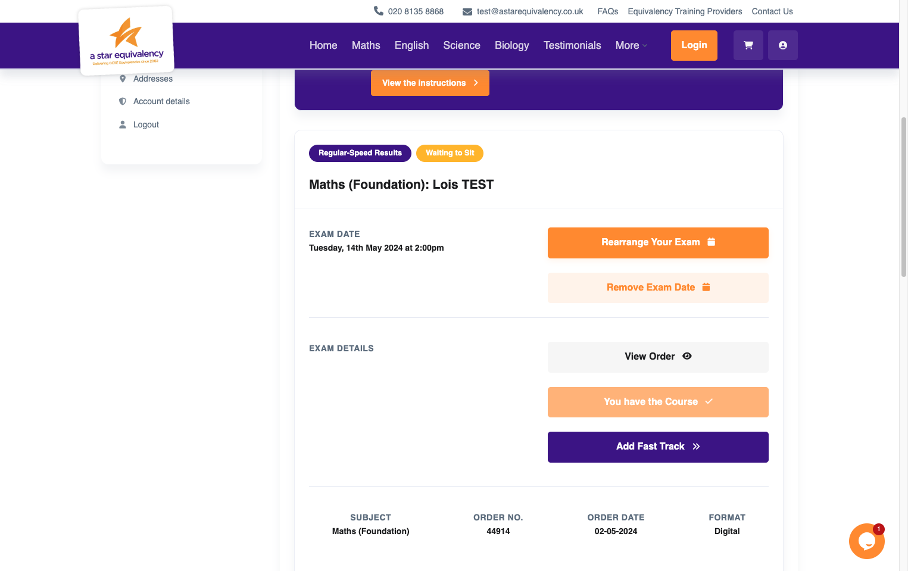Go to Maths in navigation bar
This screenshot has height=571, width=908.
pyautogui.click(x=366, y=45)
